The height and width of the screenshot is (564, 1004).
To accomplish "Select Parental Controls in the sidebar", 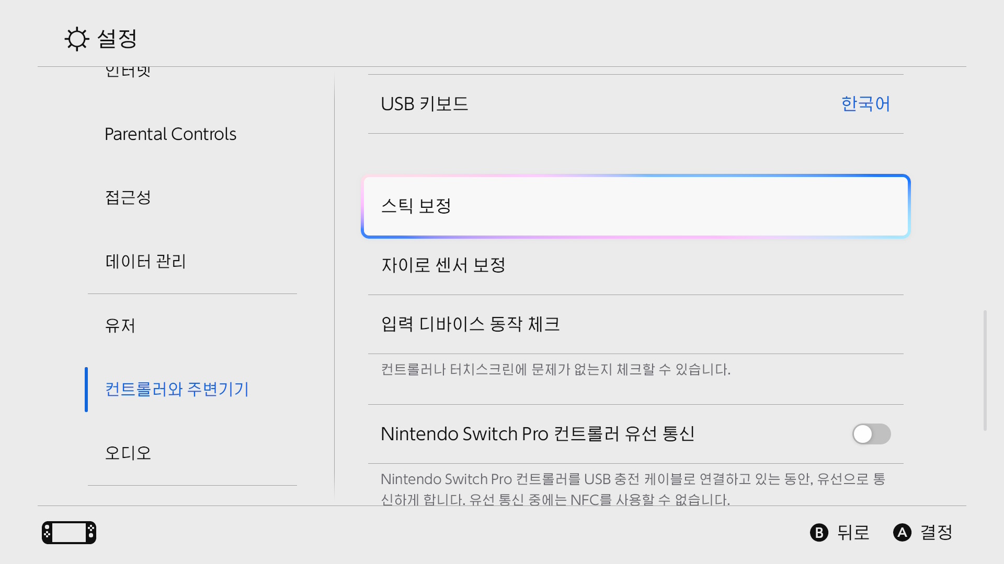I will point(170,134).
